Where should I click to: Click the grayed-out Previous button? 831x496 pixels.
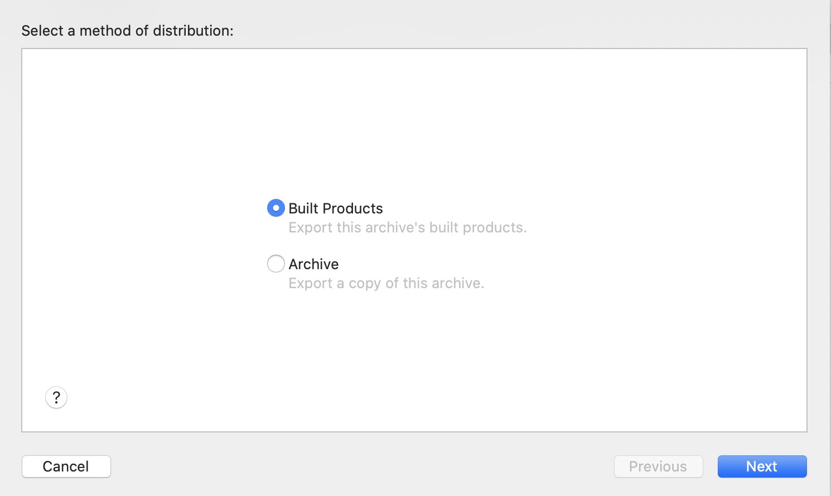pyautogui.click(x=658, y=466)
